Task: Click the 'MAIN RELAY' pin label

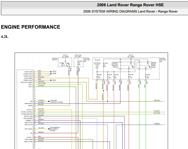Action: coord(29,103)
